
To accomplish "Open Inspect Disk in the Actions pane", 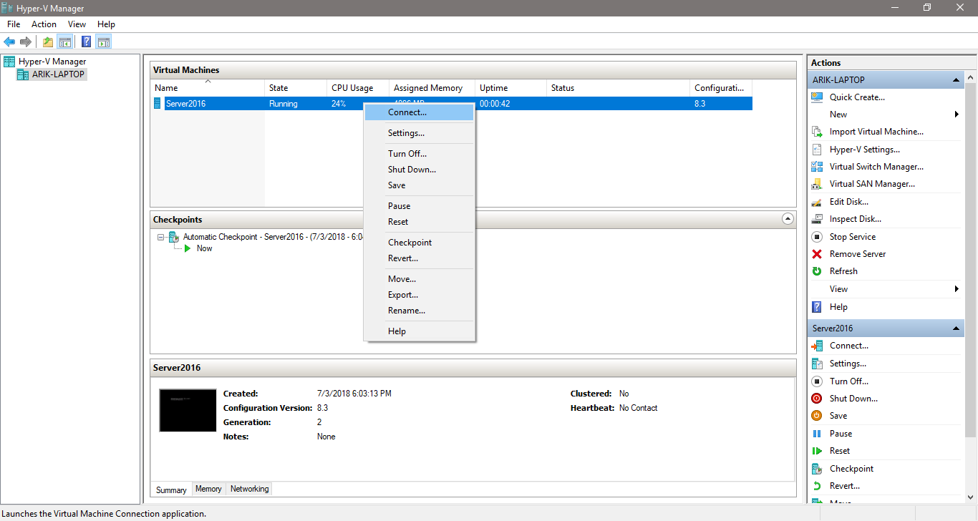I will [856, 219].
